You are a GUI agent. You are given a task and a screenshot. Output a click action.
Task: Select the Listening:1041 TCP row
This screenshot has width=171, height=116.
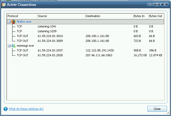tap(85, 26)
